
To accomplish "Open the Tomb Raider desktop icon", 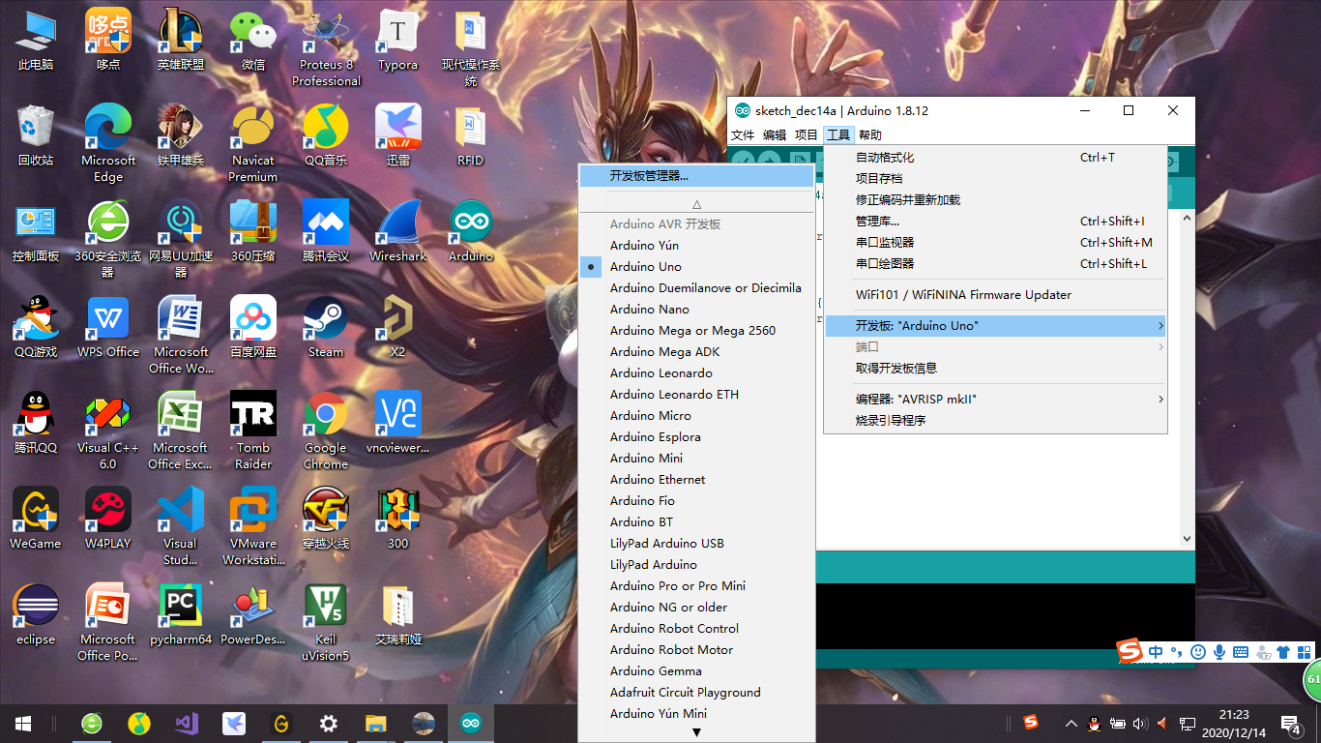I will (x=253, y=431).
